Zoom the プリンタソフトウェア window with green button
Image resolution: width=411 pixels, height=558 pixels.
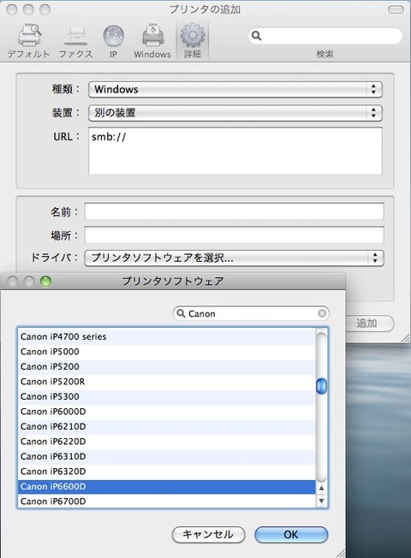45,282
